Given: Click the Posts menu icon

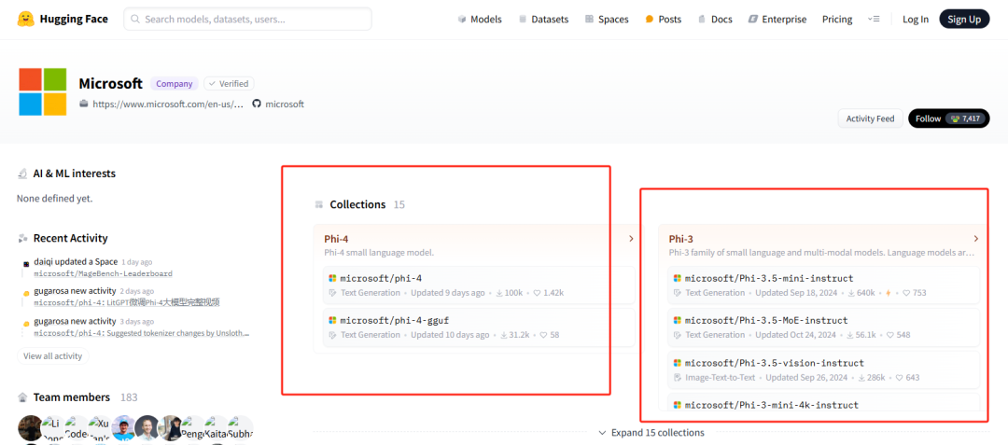Looking at the screenshot, I should [x=650, y=20].
